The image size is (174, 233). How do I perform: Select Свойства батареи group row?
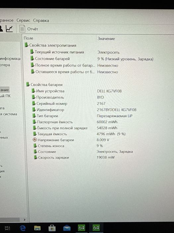(44, 85)
